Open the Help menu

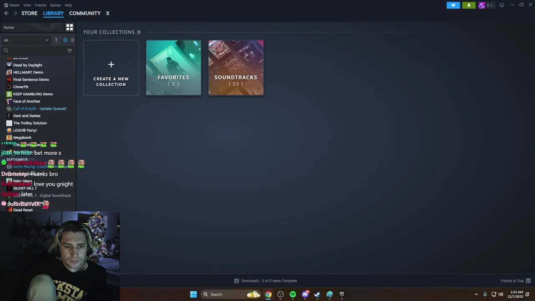(x=69, y=5)
